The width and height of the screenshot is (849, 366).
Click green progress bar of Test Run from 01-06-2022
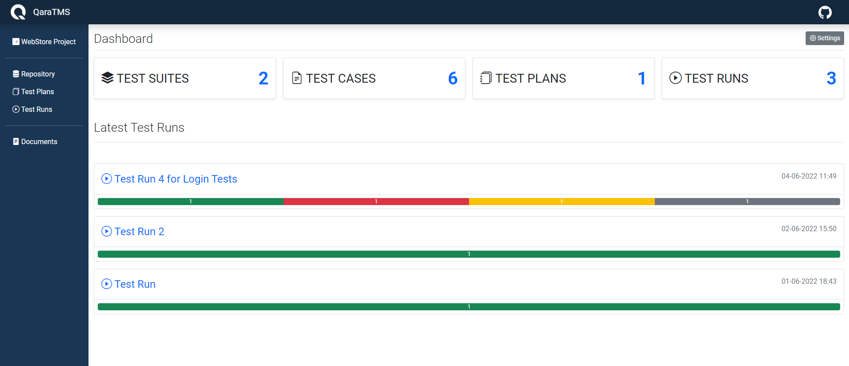point(469,307)
